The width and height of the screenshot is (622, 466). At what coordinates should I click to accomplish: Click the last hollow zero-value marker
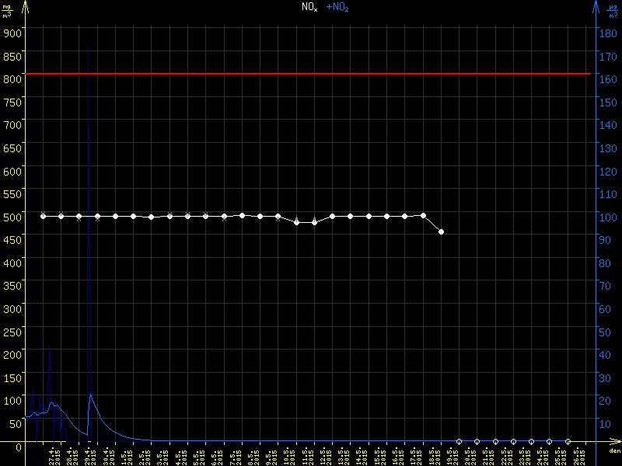pos(568,441)
